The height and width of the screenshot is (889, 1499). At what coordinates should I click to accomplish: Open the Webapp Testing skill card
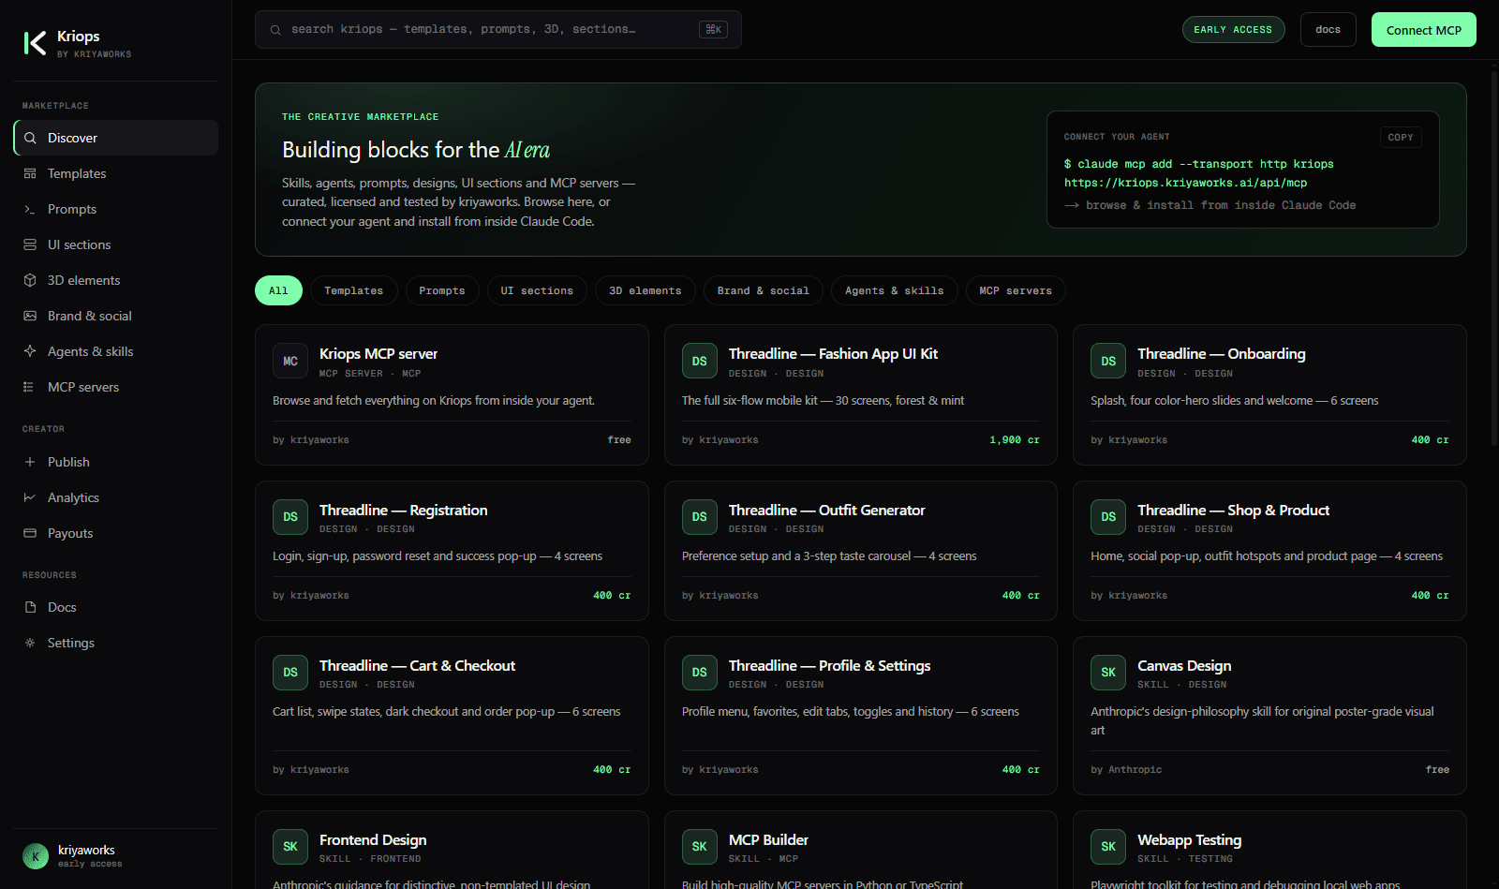[1269, 850]
